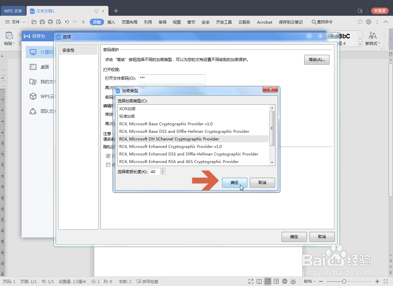Click 取消 in the Options dialog
Screen dimensions: 393x286
[322, 236]
